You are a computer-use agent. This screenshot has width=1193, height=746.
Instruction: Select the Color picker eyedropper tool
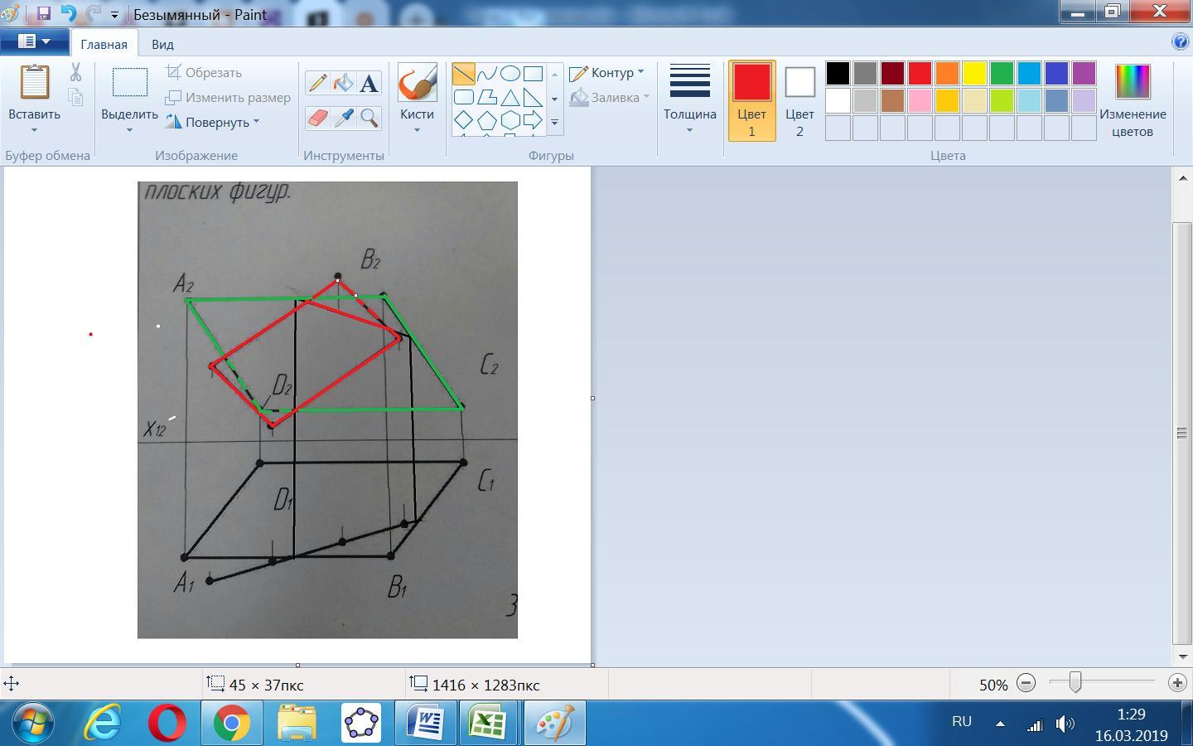[x=343, y=119]
